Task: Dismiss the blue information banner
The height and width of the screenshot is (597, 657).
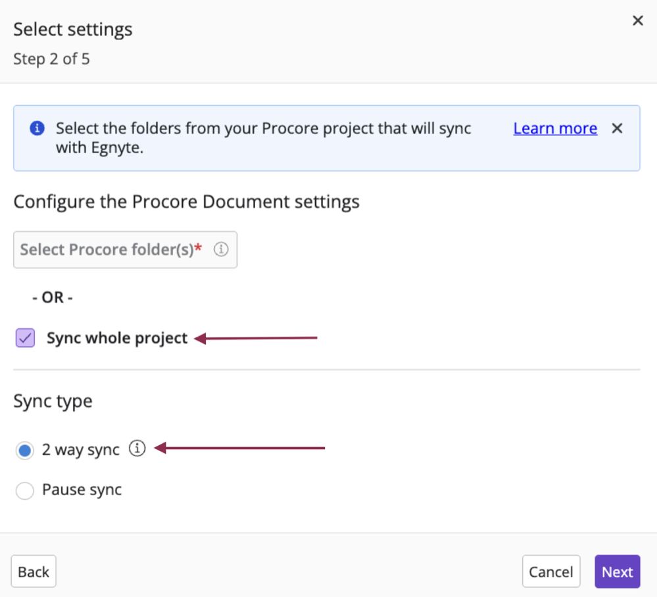Action: [x=617, y=128]
